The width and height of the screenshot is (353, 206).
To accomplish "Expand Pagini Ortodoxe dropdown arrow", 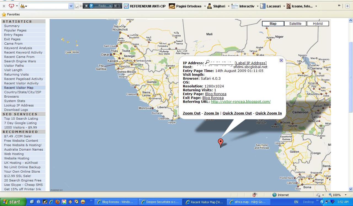I will [205, 6].
